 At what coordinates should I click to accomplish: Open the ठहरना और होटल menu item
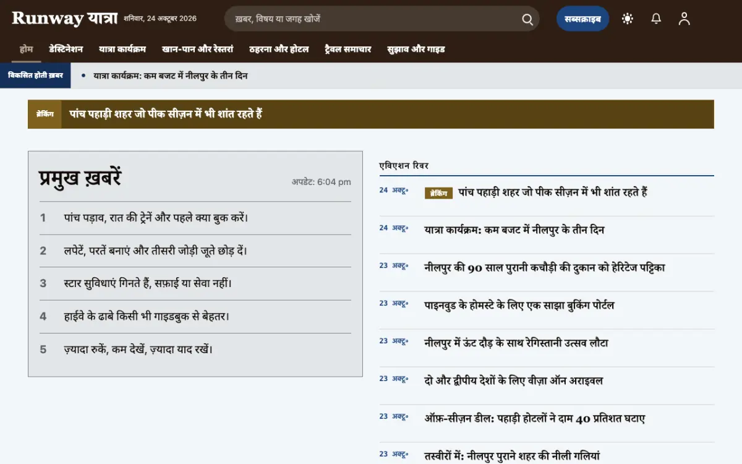pos(279,49)
